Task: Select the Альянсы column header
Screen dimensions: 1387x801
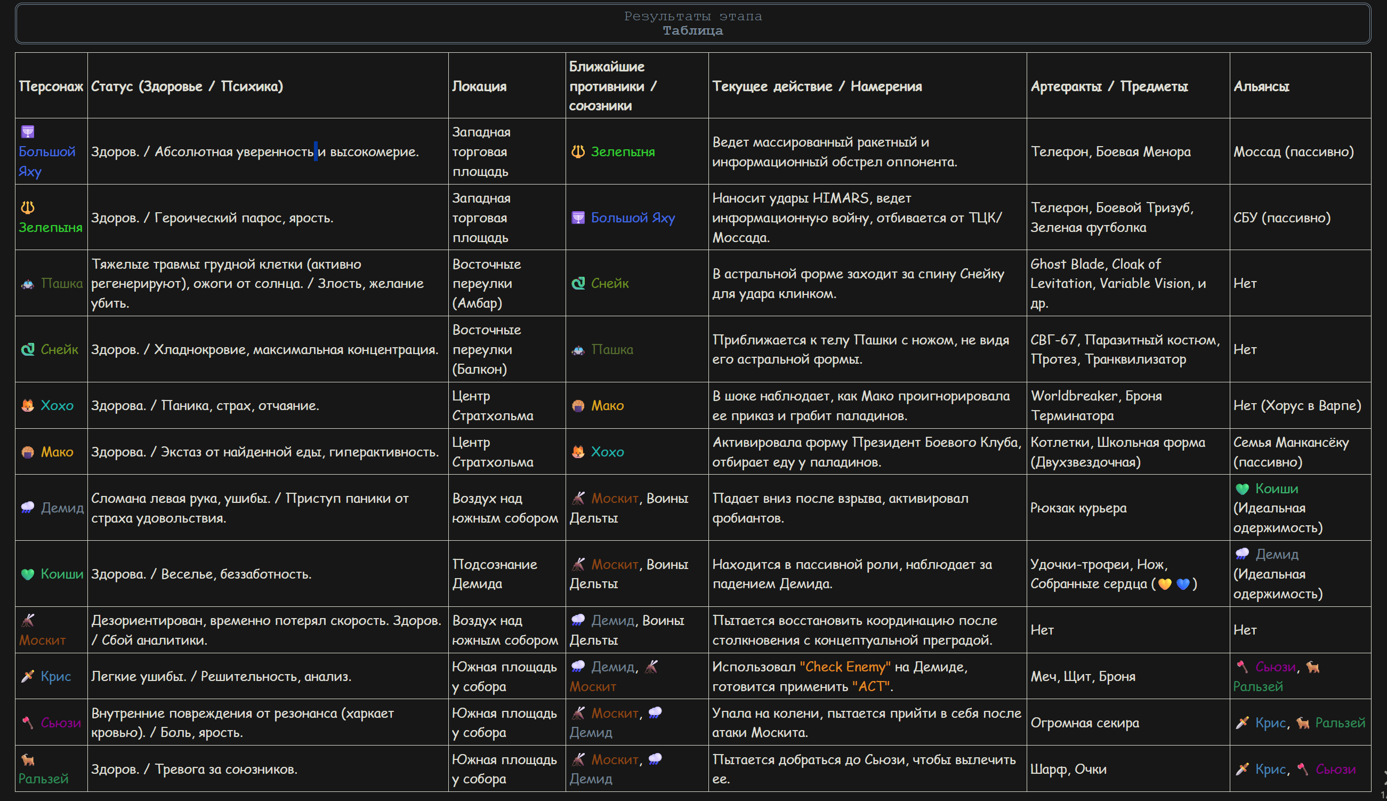Action: point(1261,86)
